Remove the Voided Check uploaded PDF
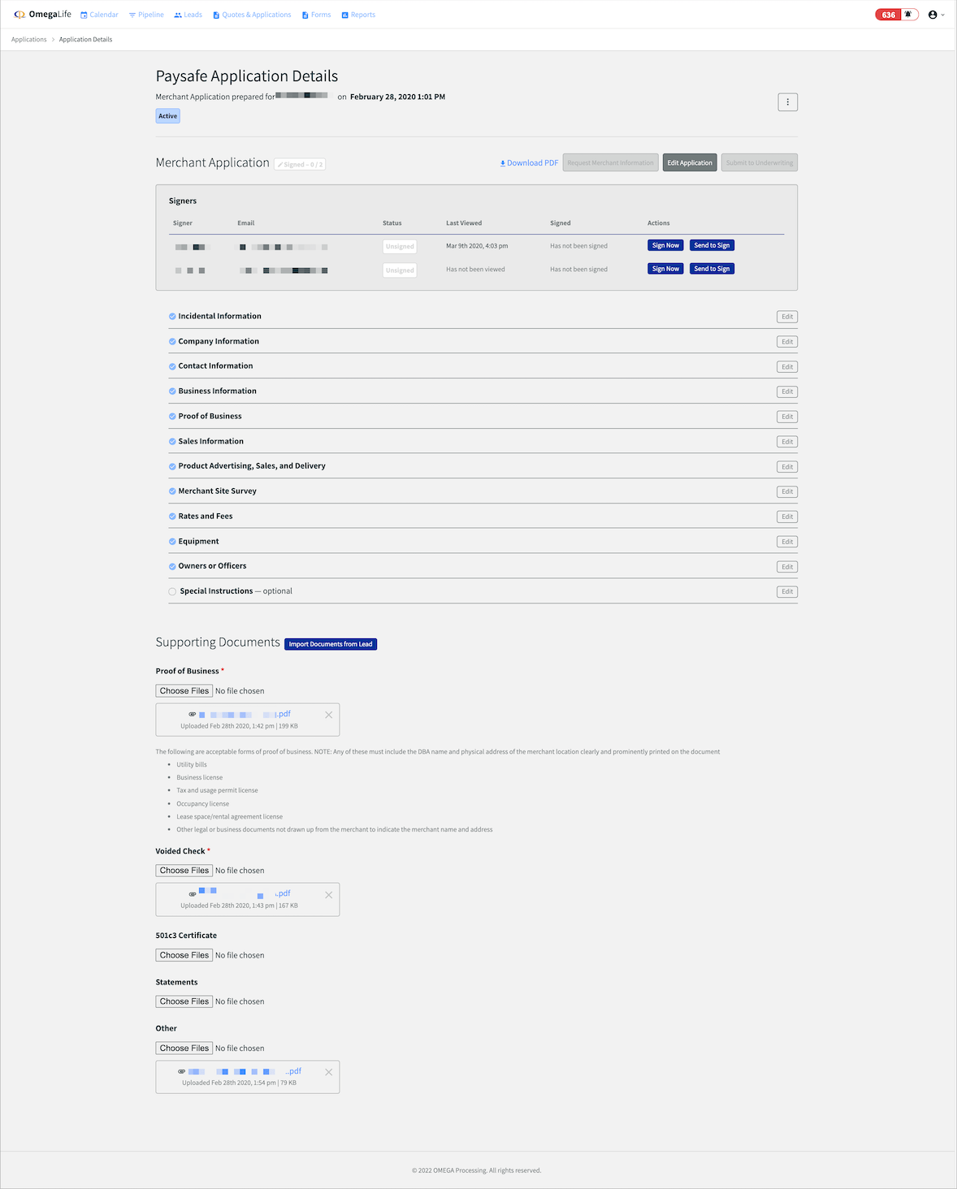The height and width of the screenshot is (1189, 957). tap(328, 895)
